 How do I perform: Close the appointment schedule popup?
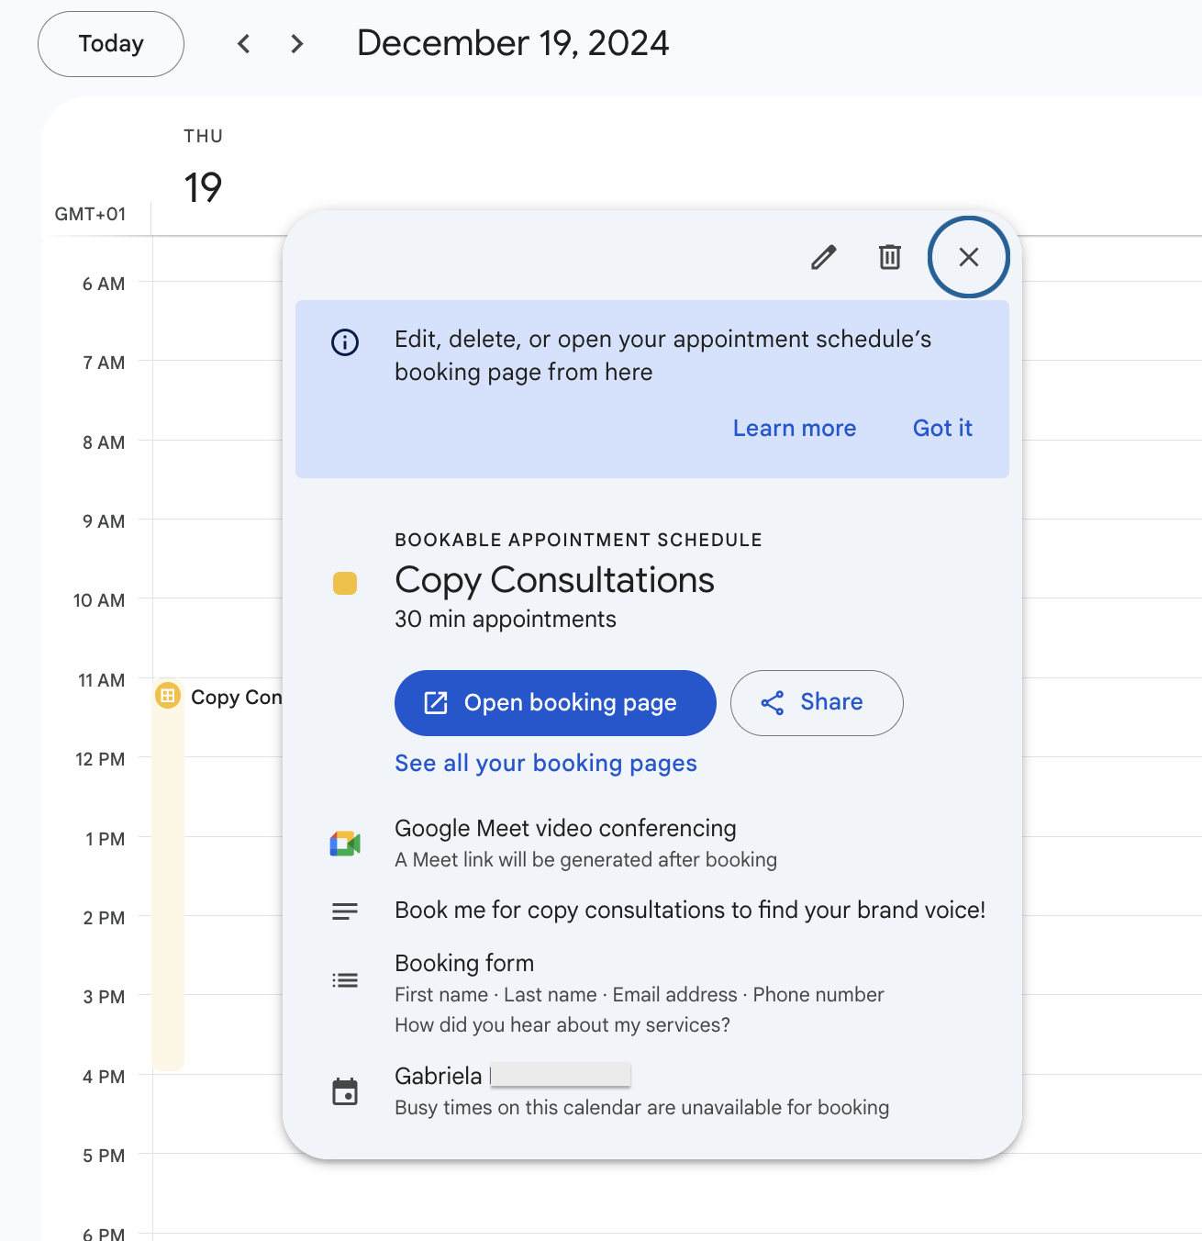[x=968, y=258]
